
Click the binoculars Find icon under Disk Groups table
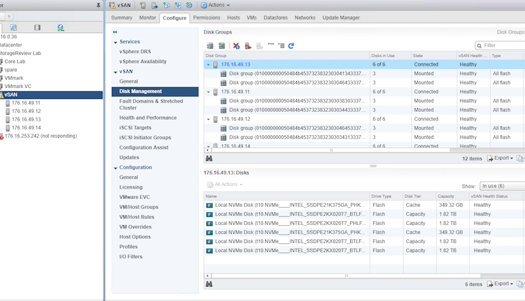click(209, 159)
